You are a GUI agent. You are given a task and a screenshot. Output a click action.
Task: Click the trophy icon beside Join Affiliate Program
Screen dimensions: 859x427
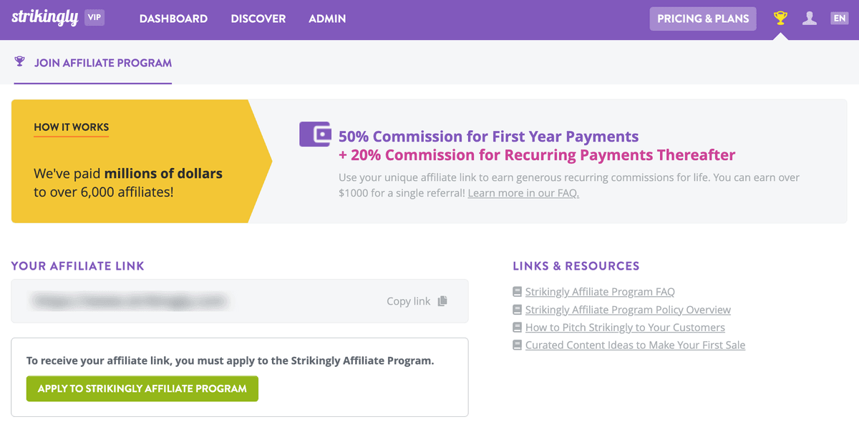click(20, 62)
